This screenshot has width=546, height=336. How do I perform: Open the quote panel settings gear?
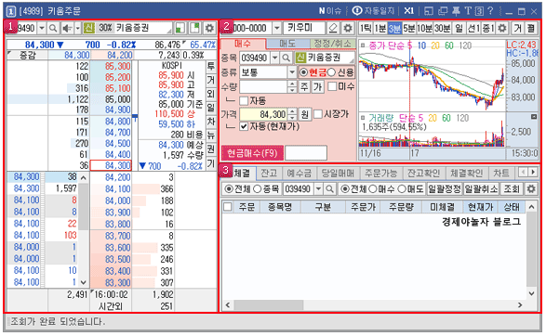pos(209,28)
